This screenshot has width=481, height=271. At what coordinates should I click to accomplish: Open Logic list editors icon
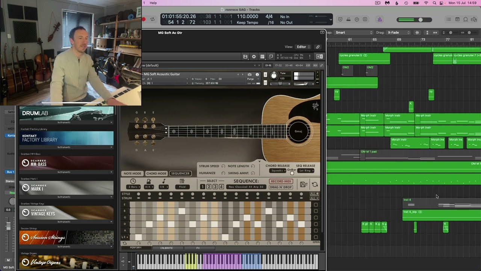pos(449,20)
